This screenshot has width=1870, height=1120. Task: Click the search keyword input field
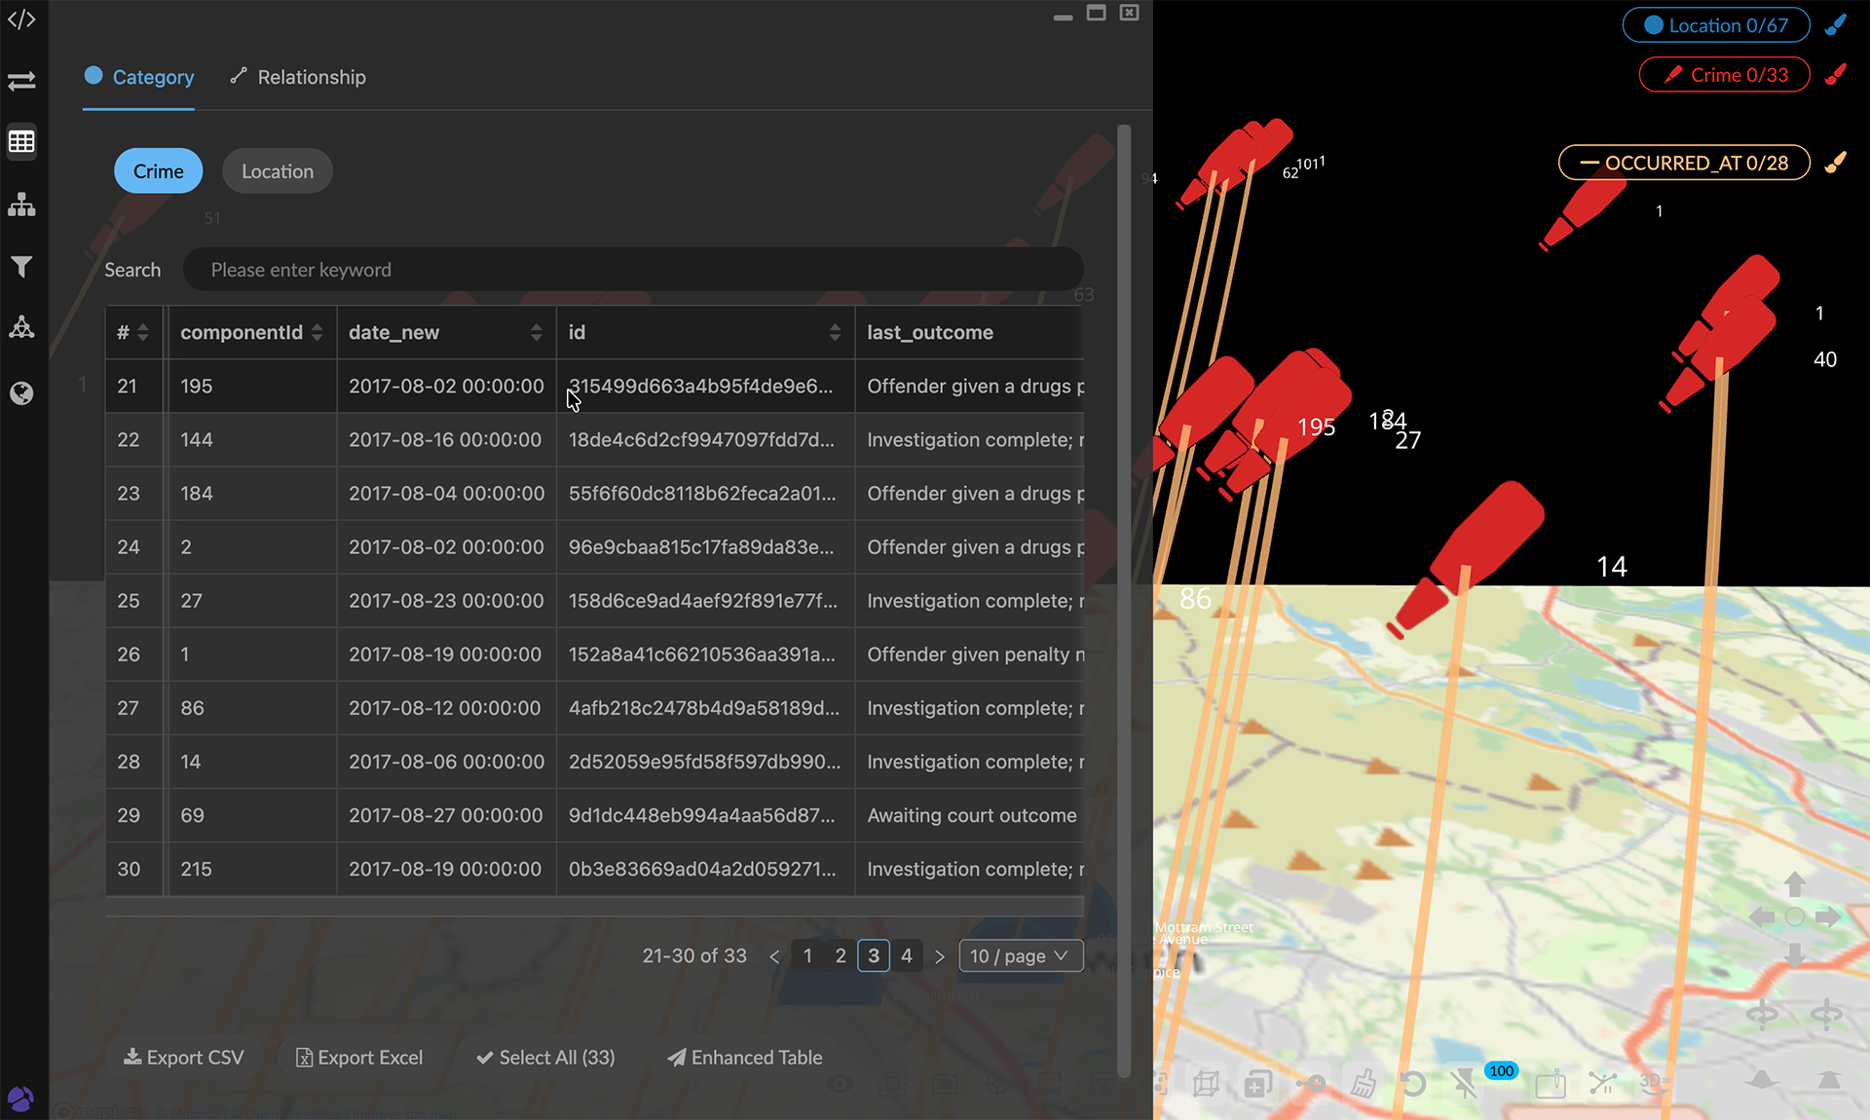click(633, 270)
